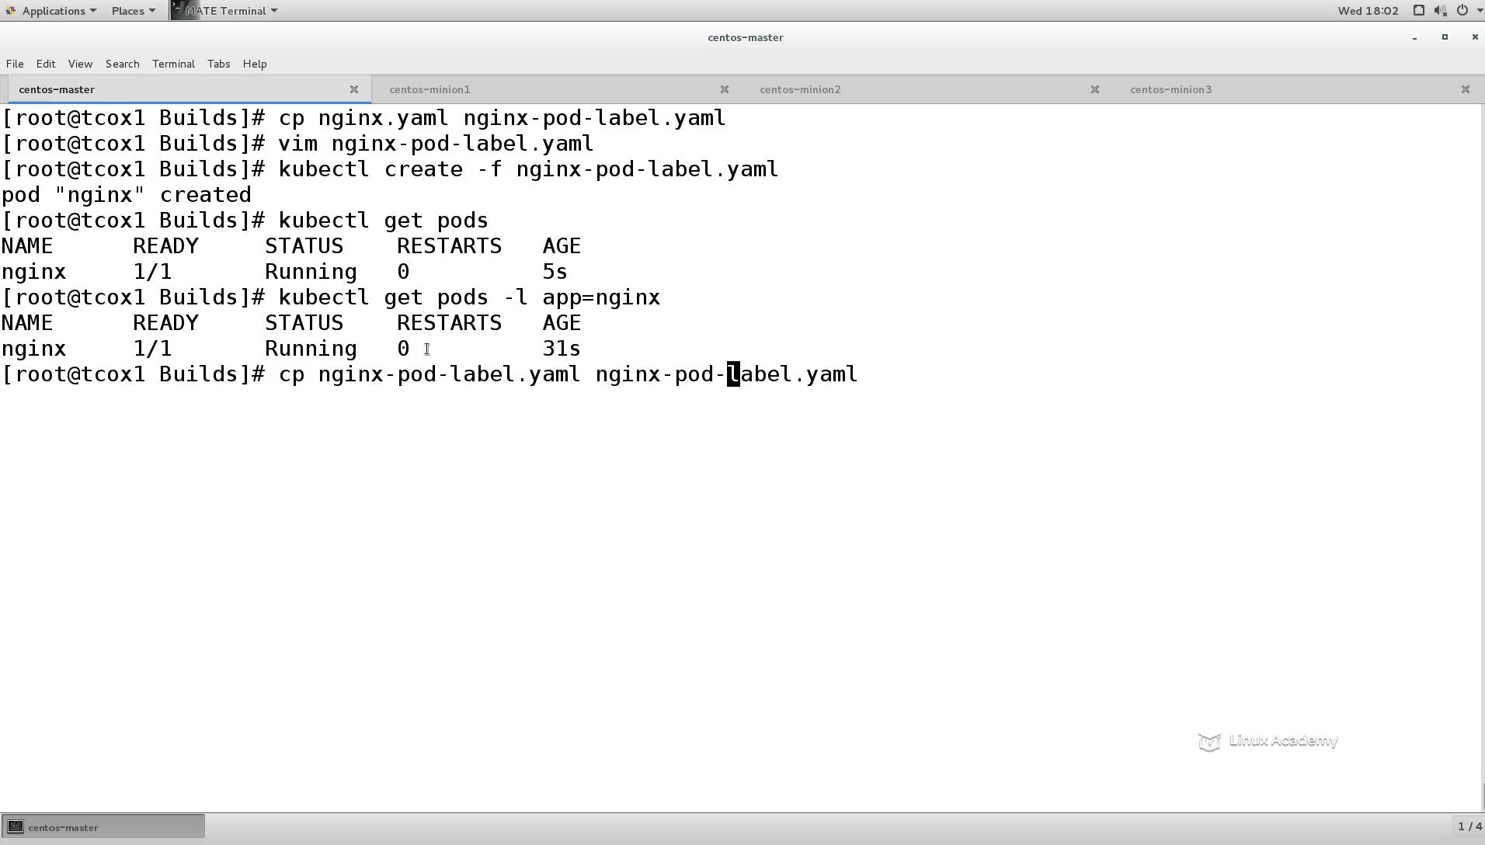Open the File menu
This screenshot has width=1485, height=845.
tap(15, 64)
